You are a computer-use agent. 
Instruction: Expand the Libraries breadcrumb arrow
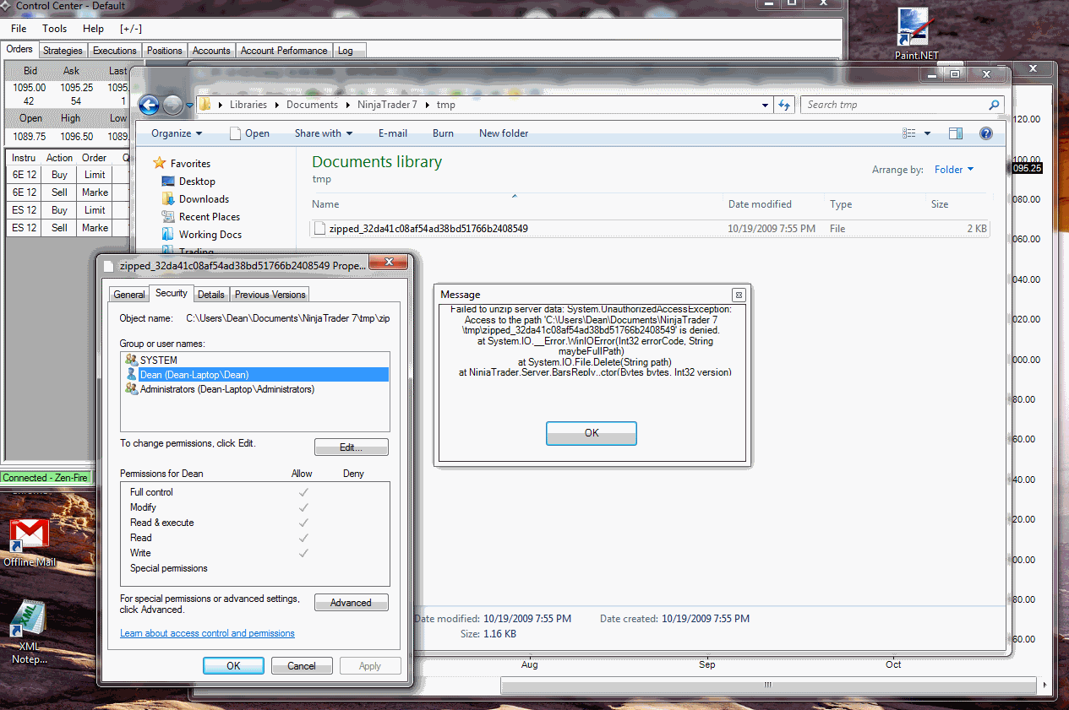click(x=278, y=105)
